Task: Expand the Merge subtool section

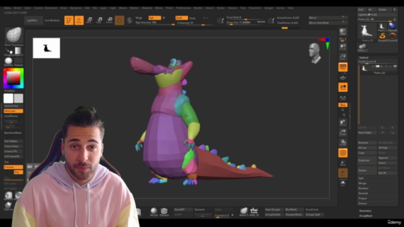Action: pos(362,183)
